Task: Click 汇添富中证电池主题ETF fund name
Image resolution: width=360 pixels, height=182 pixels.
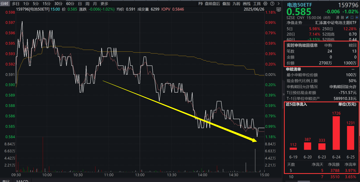Action: coord(336,23)
